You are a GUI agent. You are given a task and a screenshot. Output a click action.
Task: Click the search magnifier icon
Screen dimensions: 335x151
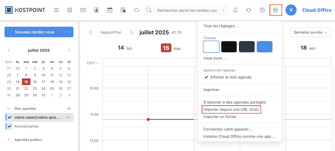coord(149,10)
